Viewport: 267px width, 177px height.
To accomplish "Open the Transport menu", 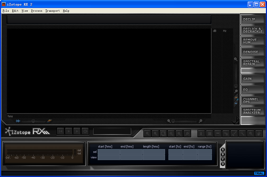I will 52,11.
